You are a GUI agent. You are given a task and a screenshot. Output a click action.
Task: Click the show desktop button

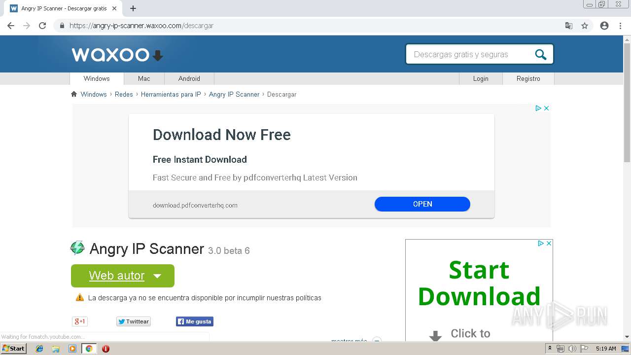coord(625,349)
